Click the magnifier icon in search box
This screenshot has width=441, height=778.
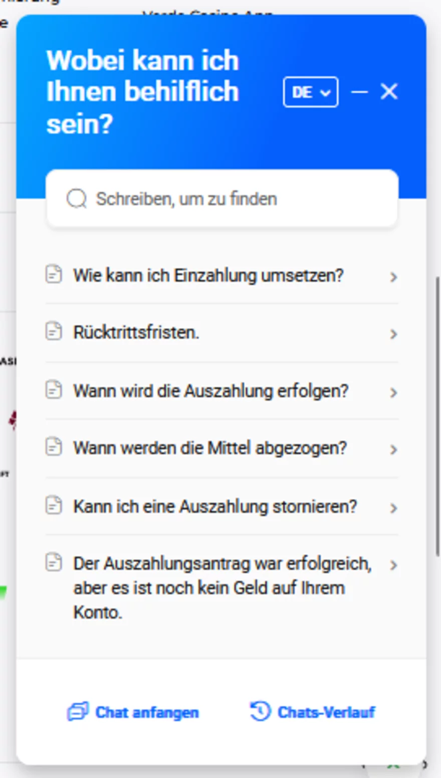pos(76,199)
